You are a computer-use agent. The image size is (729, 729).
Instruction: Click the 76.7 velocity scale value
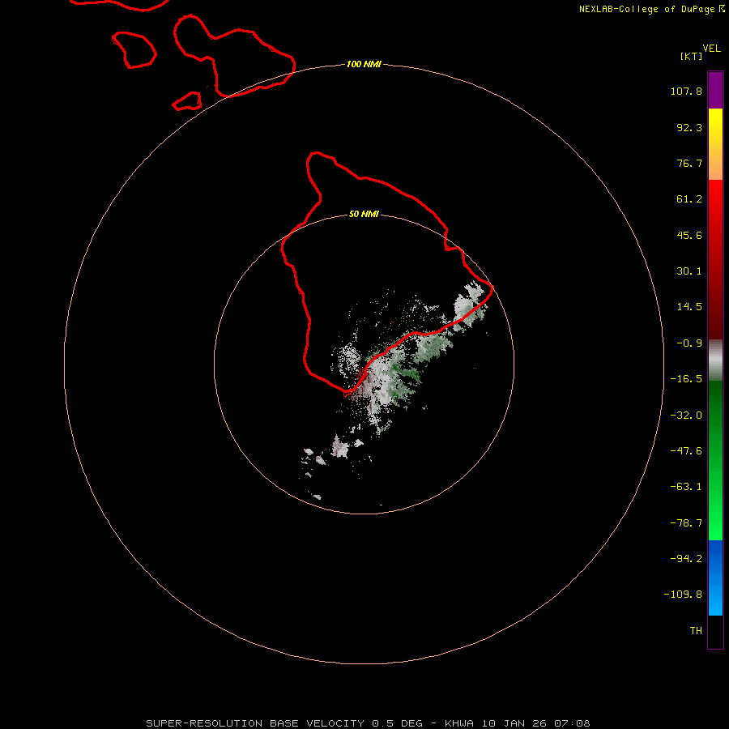click(x=689, y=163)
